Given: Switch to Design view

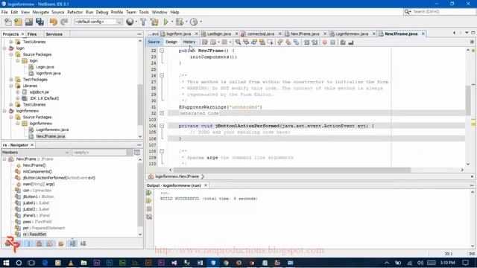Looking at the screenshot, I should coord(171,42).
